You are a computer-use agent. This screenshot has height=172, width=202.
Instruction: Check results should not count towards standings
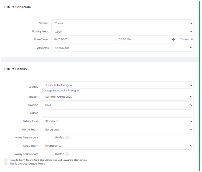click(6, 160)
